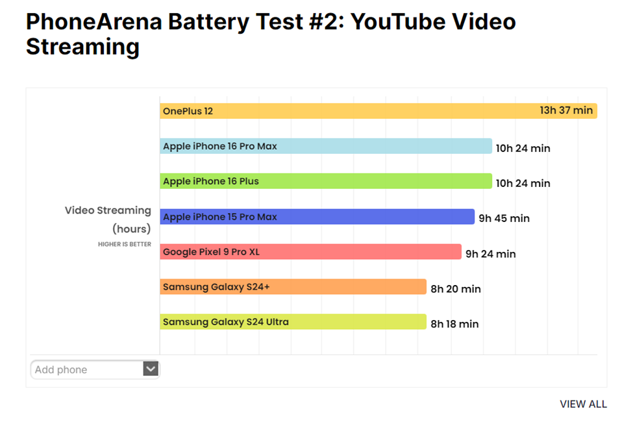Click the PhoneArena Battery Test #2 heading
Viewport: 633px width, 422px height.
tap(270, 34)
